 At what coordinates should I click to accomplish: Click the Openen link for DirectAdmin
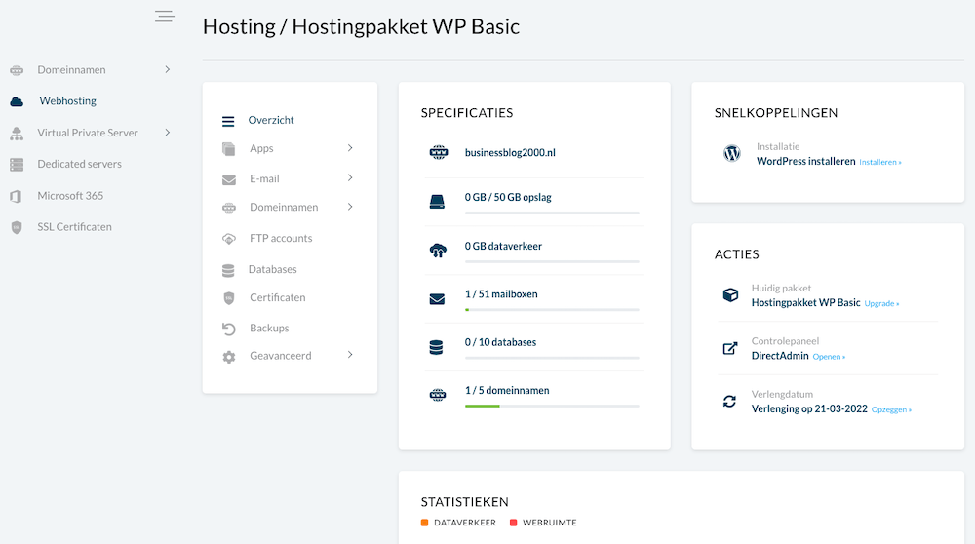point(829,357)
